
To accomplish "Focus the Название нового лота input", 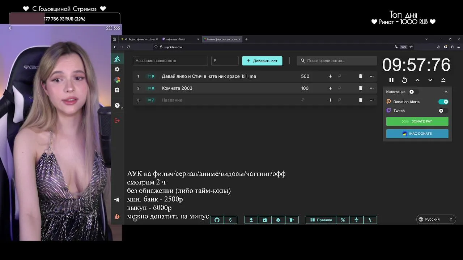I will 170,61.
